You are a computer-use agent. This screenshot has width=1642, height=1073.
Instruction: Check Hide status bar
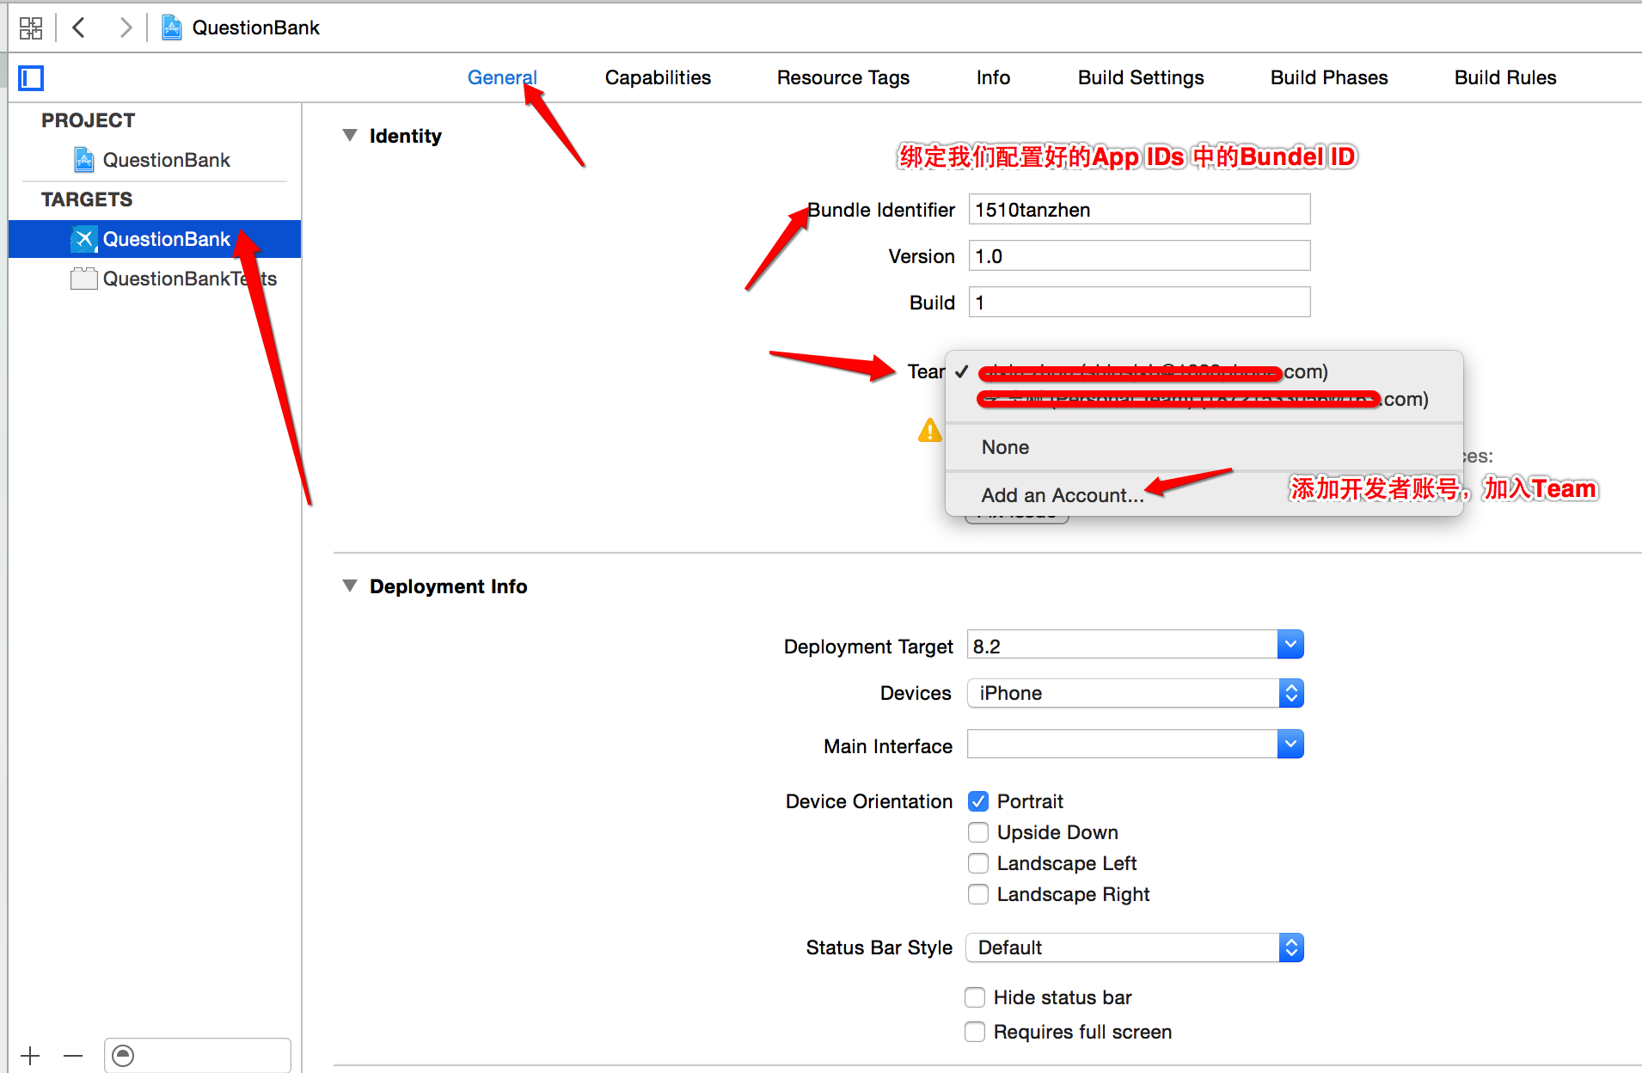click(x=974, y=997)
